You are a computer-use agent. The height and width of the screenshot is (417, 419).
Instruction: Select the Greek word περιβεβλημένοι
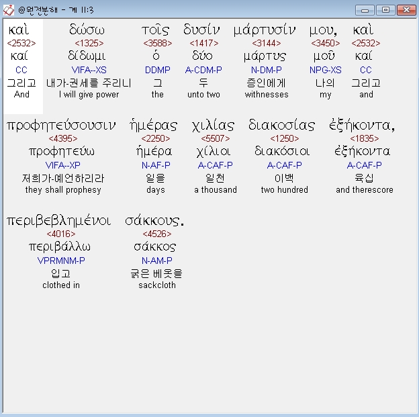click(59, 221)
